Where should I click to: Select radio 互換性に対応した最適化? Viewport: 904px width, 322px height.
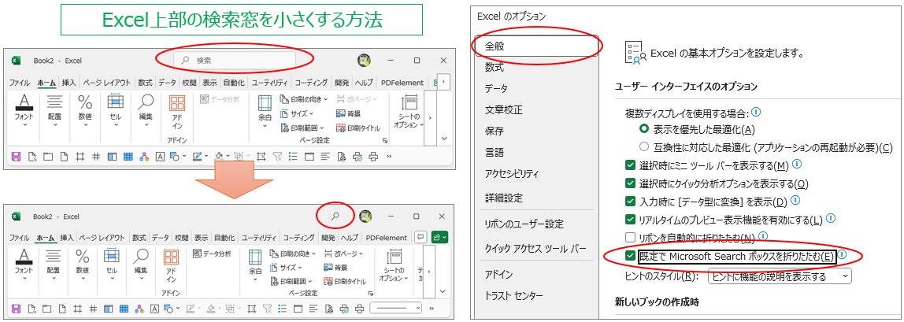644,147
